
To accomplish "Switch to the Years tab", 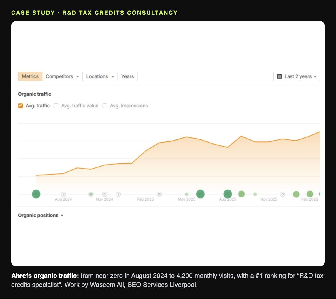I will click(127, 76).
